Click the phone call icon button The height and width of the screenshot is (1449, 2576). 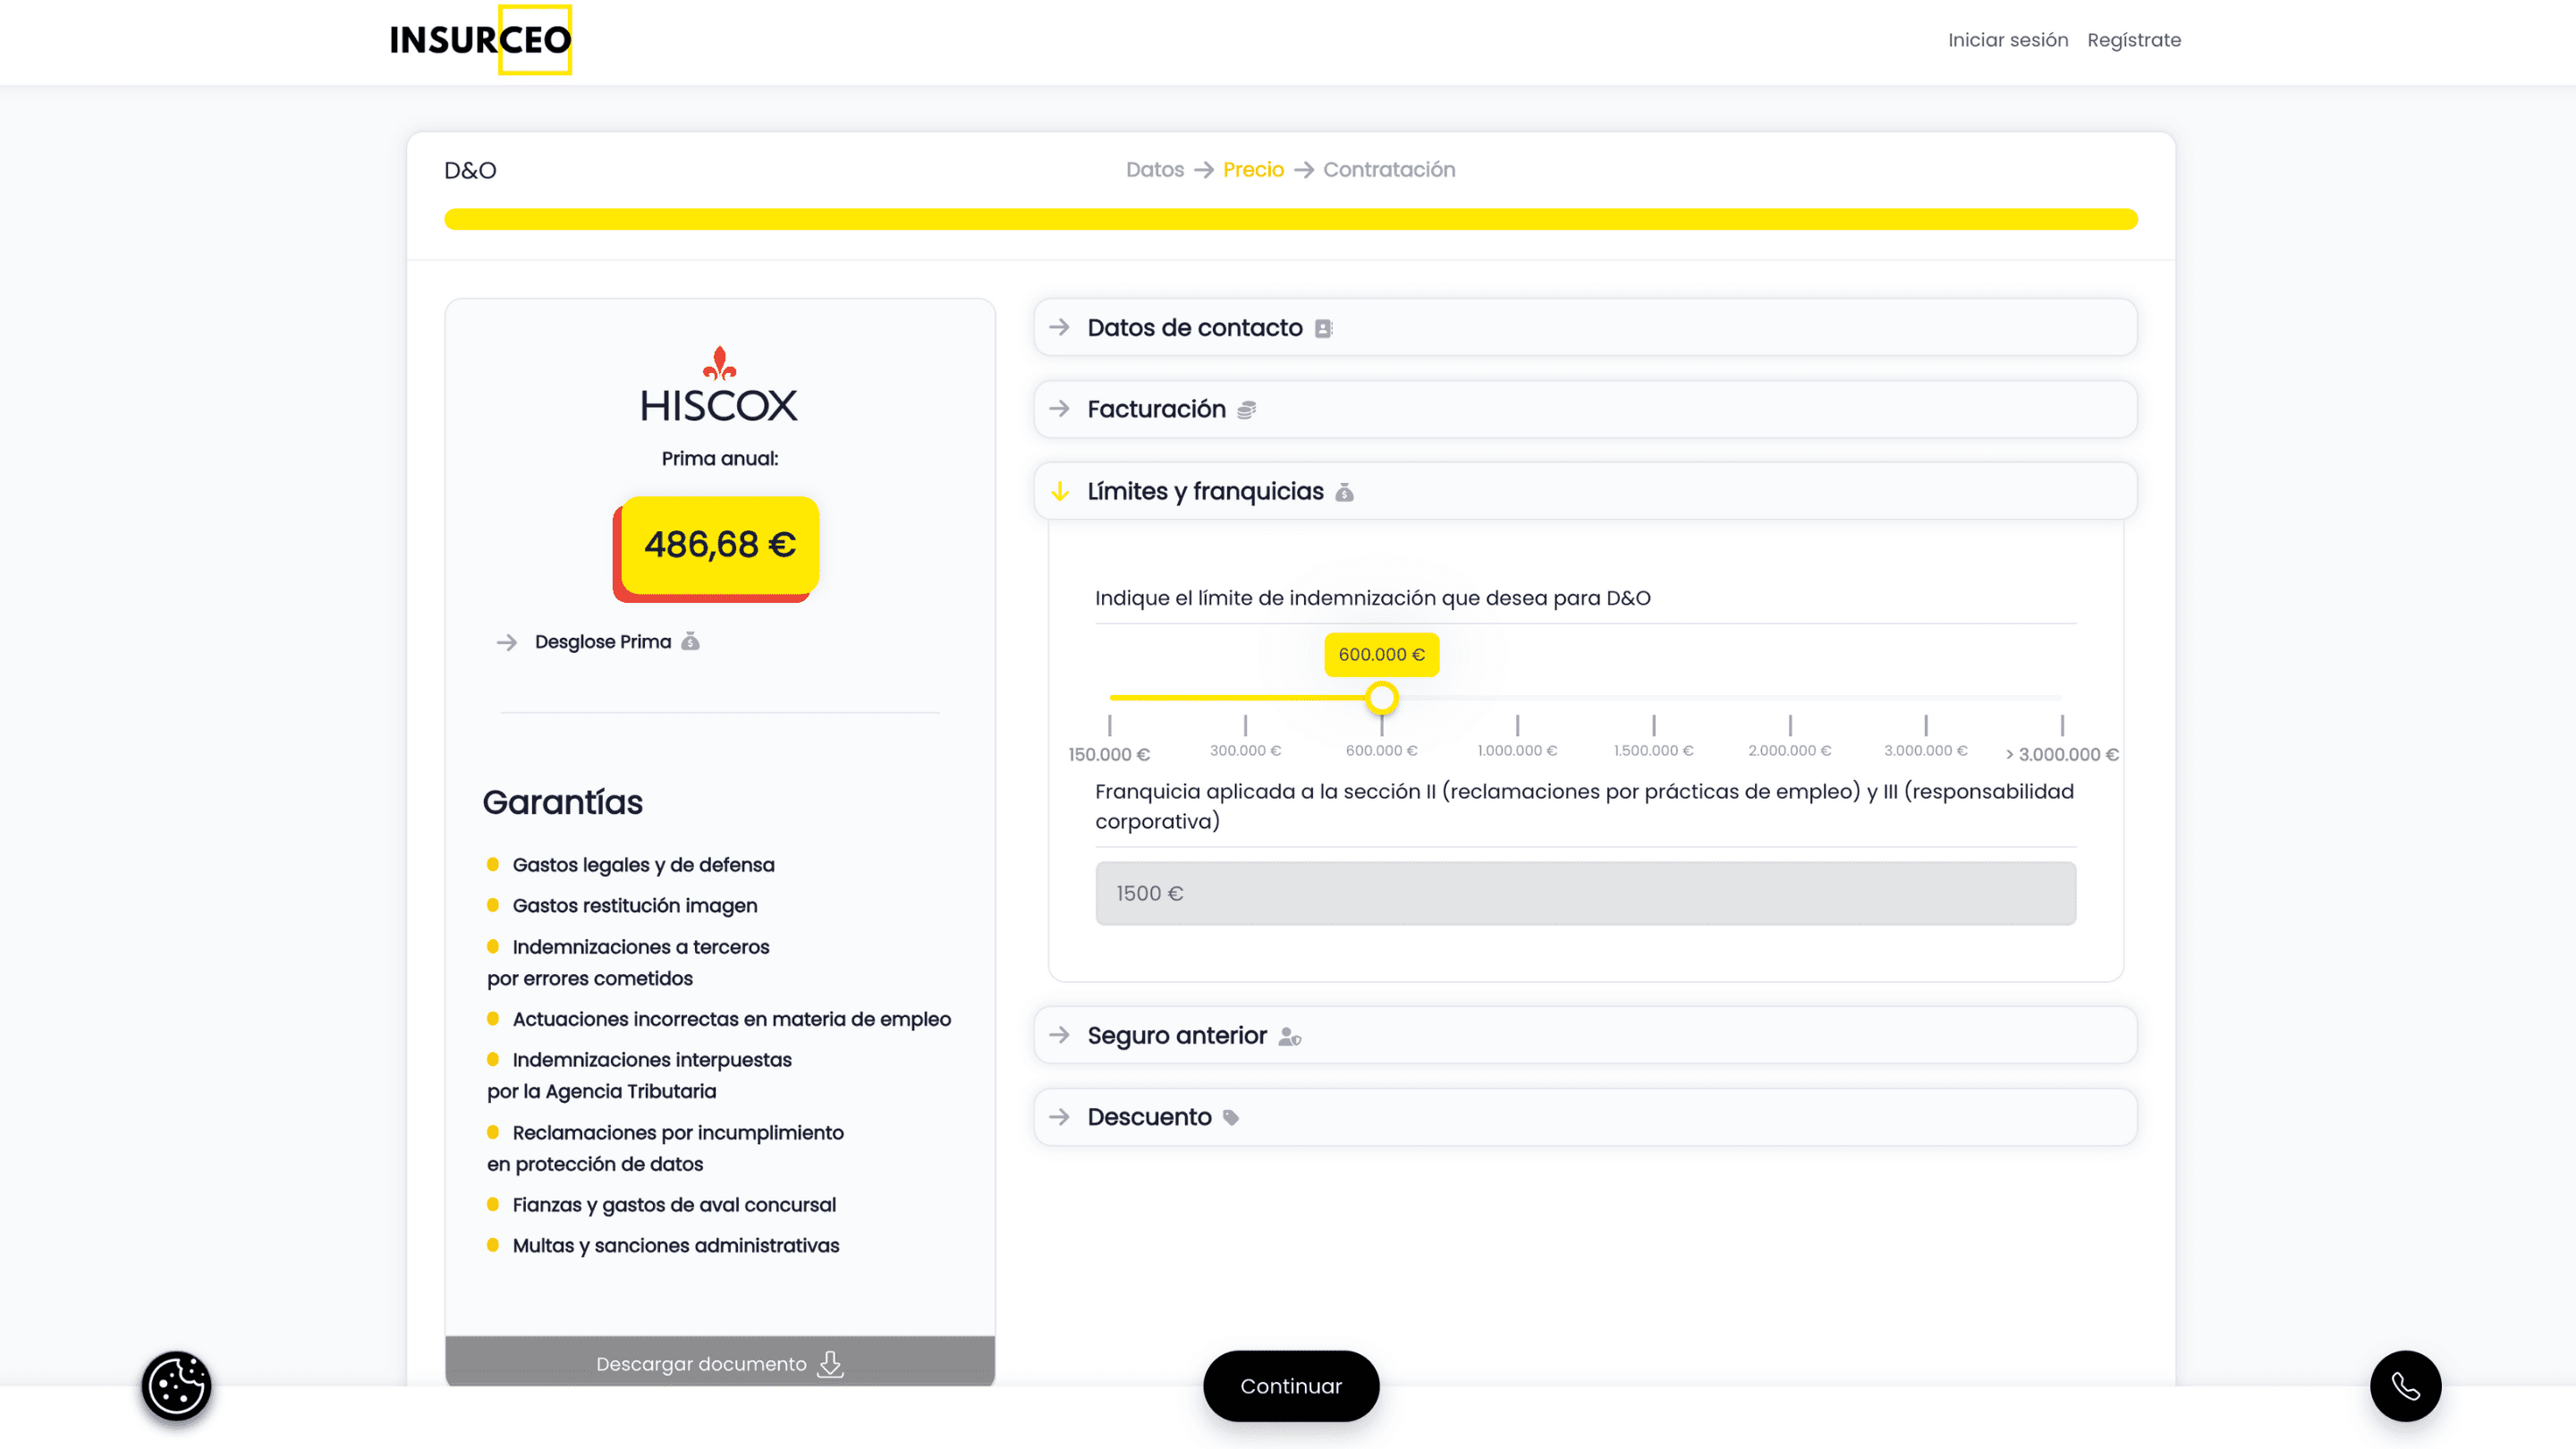(x=2405, y=1386)
